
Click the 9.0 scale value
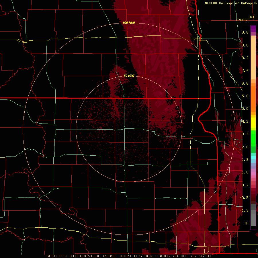coord(245,45)
